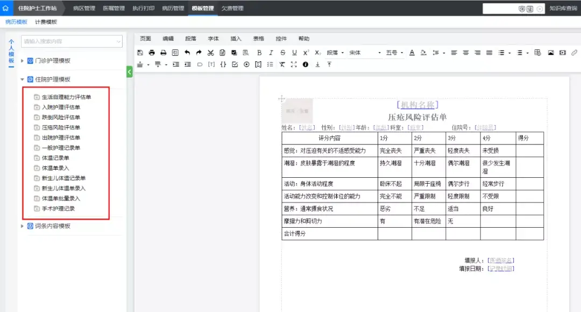The image size is (581, 312).
Task: Insert curly braces control
Action: point(223,64)
